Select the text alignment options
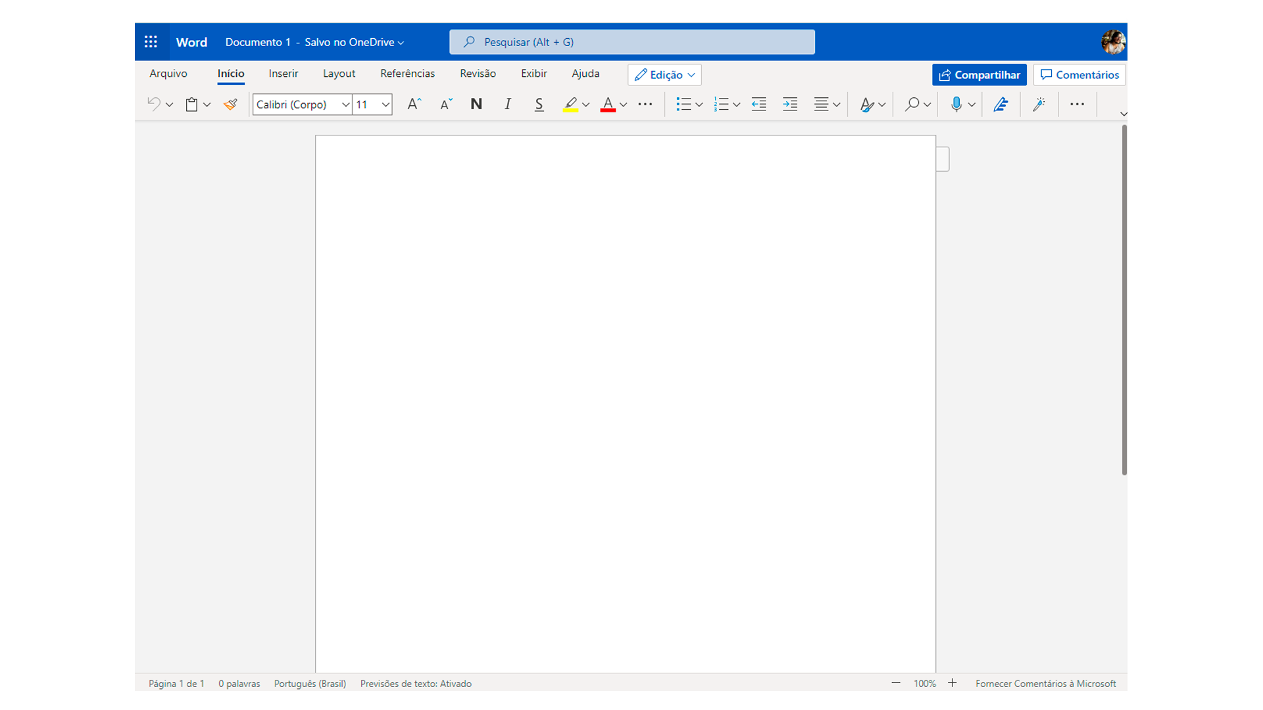The height and width of the screenshot is (710, 1263). [x=826, y=103]
